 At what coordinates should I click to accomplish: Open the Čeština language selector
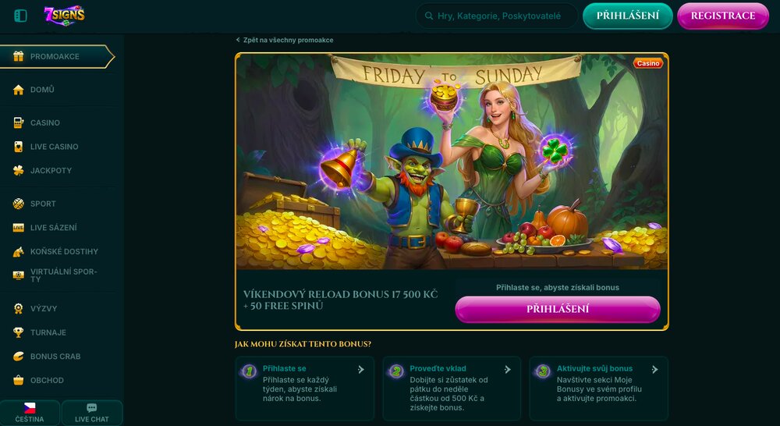point(30,413)
